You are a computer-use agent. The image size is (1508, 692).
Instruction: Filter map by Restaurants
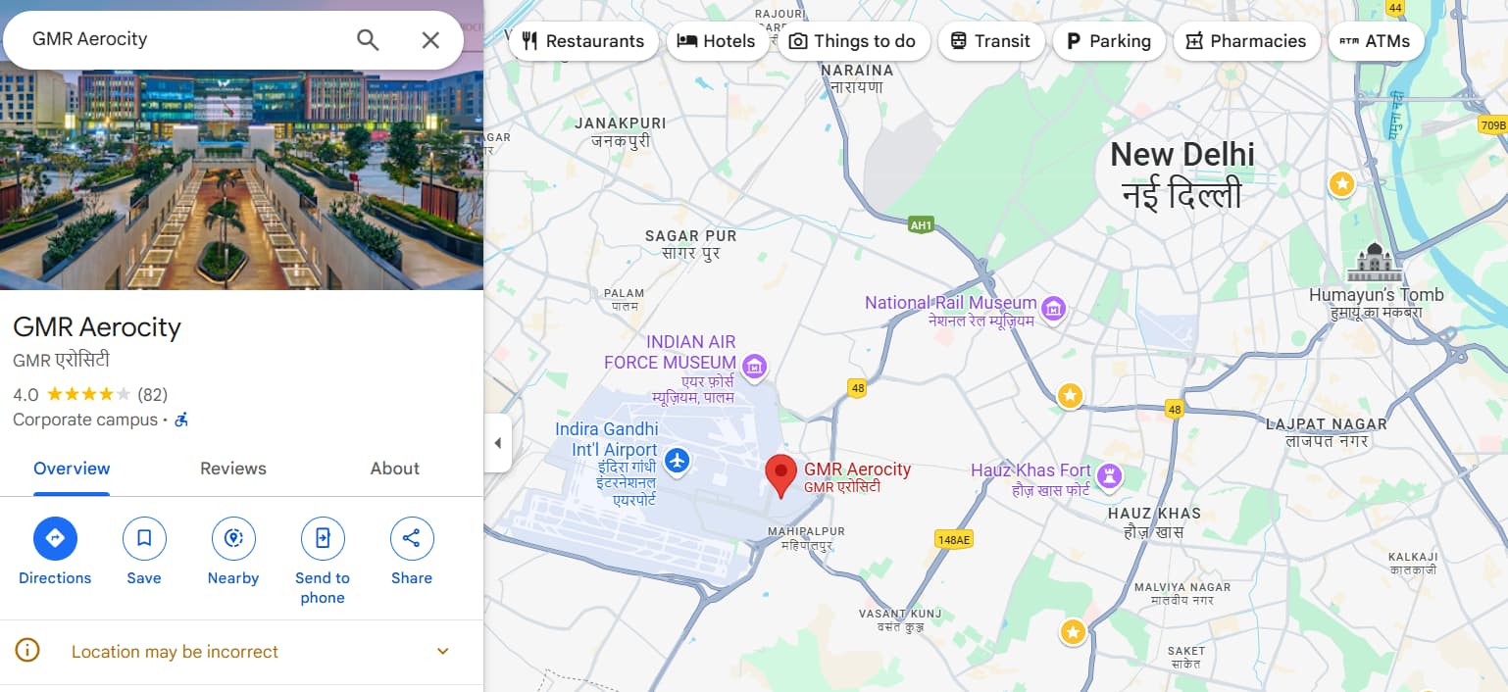583,41
